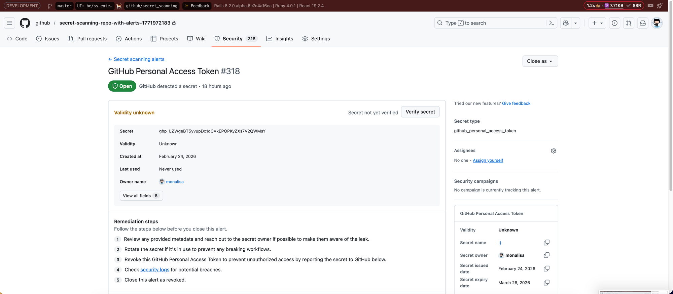Click the Feedback button in dev toolbar

pyautogui.click(x=197, y=6)
